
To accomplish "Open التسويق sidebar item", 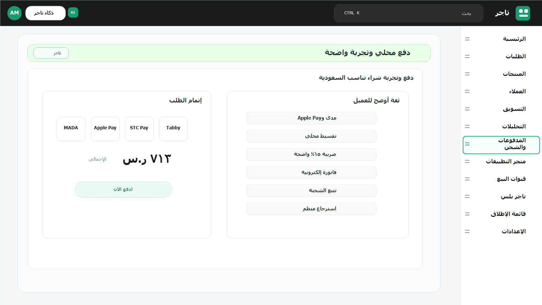I will click(501, 109).
